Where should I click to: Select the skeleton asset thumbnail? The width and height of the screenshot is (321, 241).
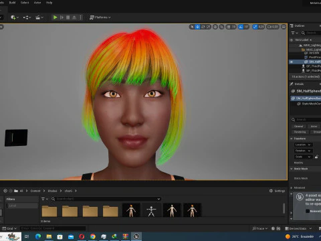[151, 210]
